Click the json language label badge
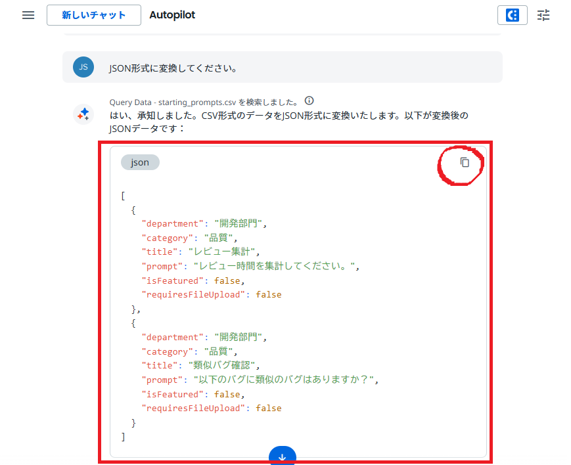The height and width of the screenshot is (465, 571). (x=140, y=162)
